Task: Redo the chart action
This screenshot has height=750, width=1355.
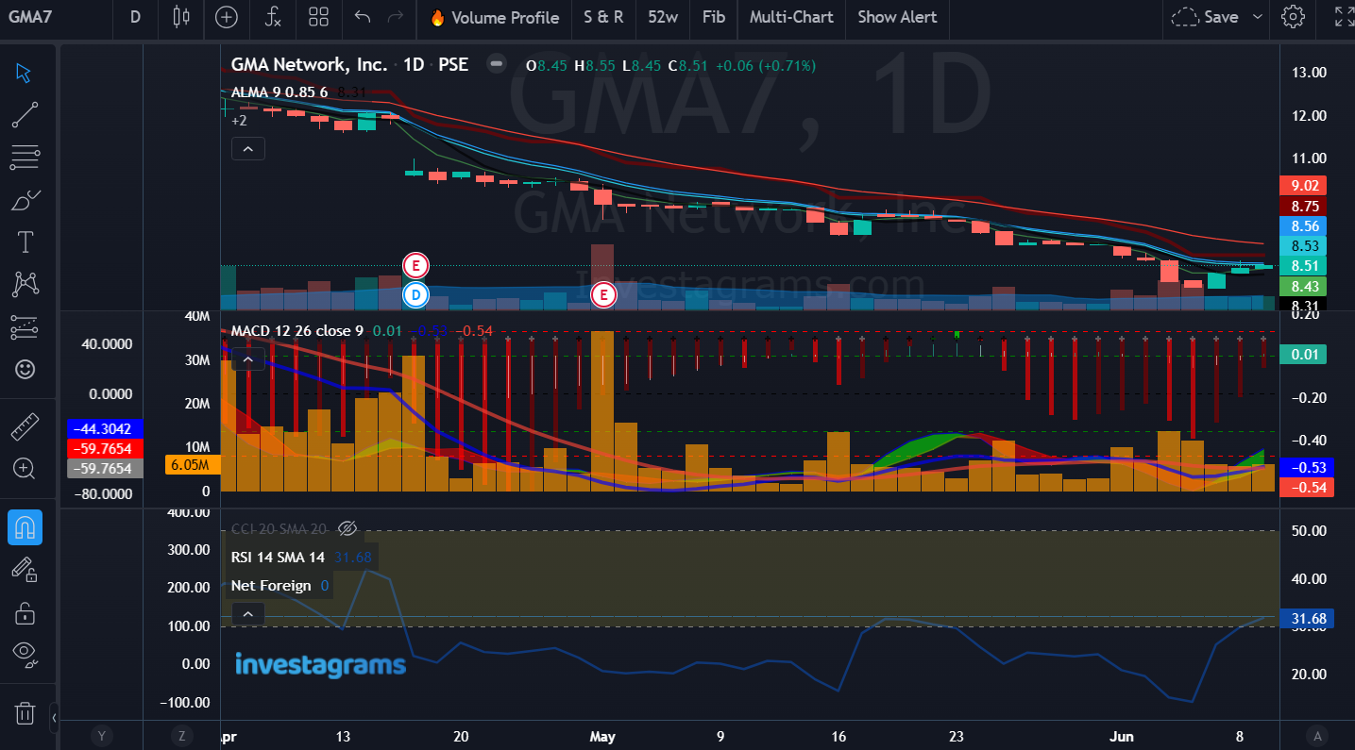Action: click(397, 17)
